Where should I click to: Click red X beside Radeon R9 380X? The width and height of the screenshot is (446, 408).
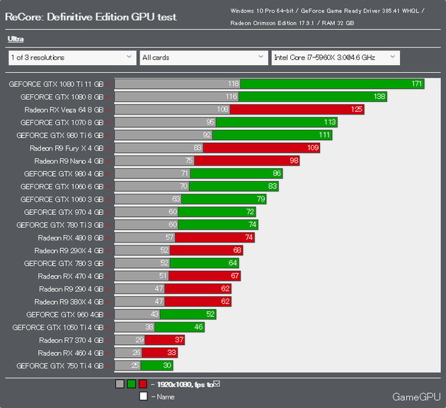(x=108, y=302)
